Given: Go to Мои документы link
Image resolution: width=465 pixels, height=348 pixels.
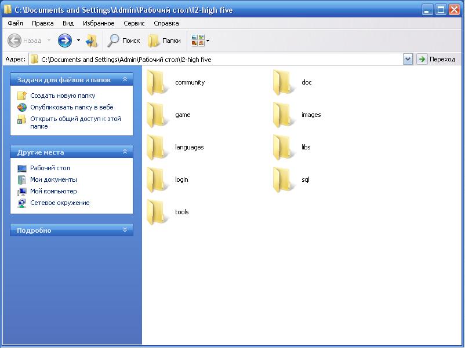Looking at the screenshot, I should tap(53, 180).
